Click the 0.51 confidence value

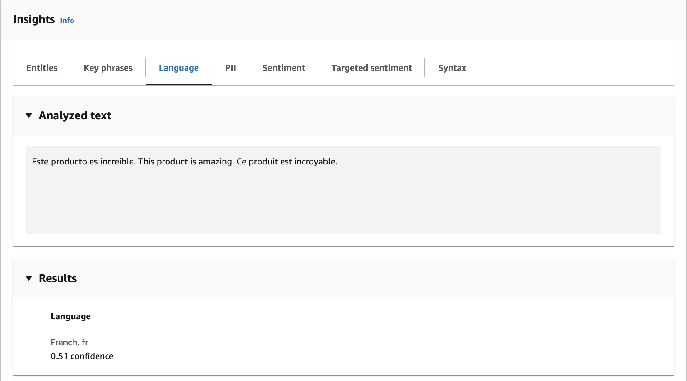[82, 356]
